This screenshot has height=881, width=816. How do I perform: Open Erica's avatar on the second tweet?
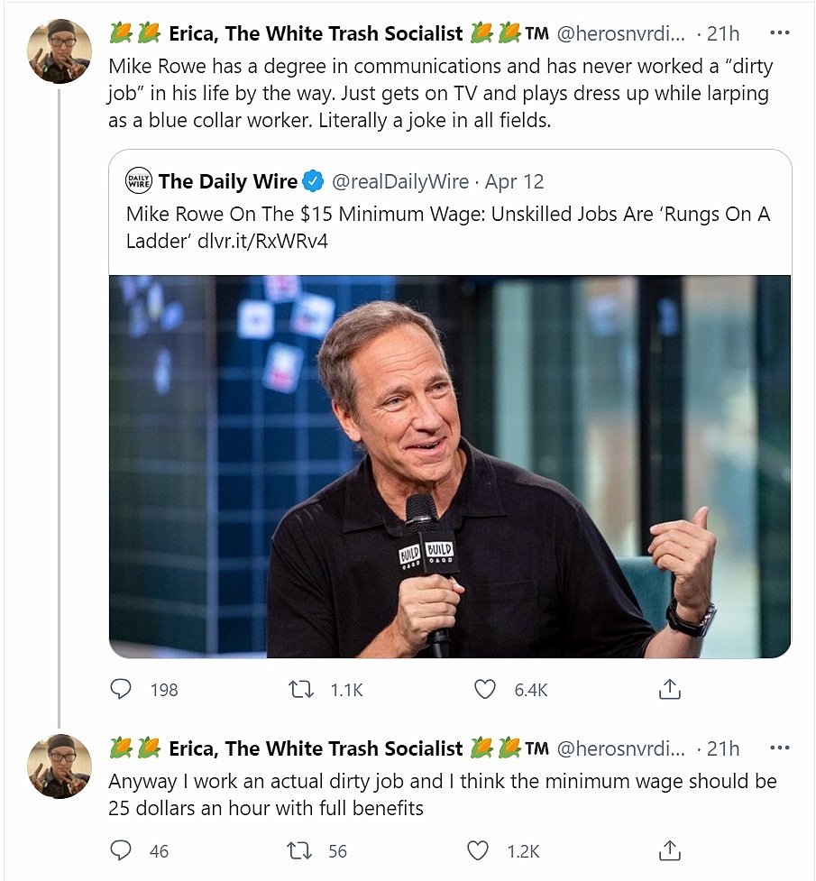point(60,766)
